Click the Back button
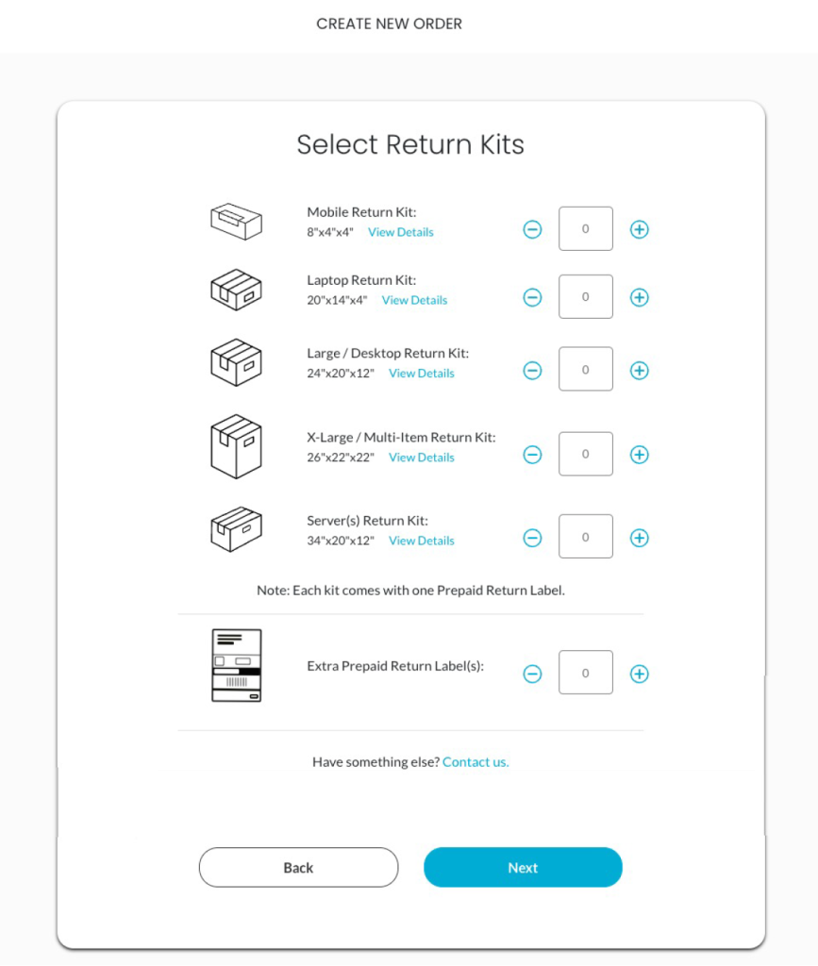818x966 pixels. pyautogui.click(x=298, y=868)
